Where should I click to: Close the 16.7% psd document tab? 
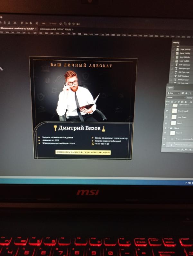point(73,30)
